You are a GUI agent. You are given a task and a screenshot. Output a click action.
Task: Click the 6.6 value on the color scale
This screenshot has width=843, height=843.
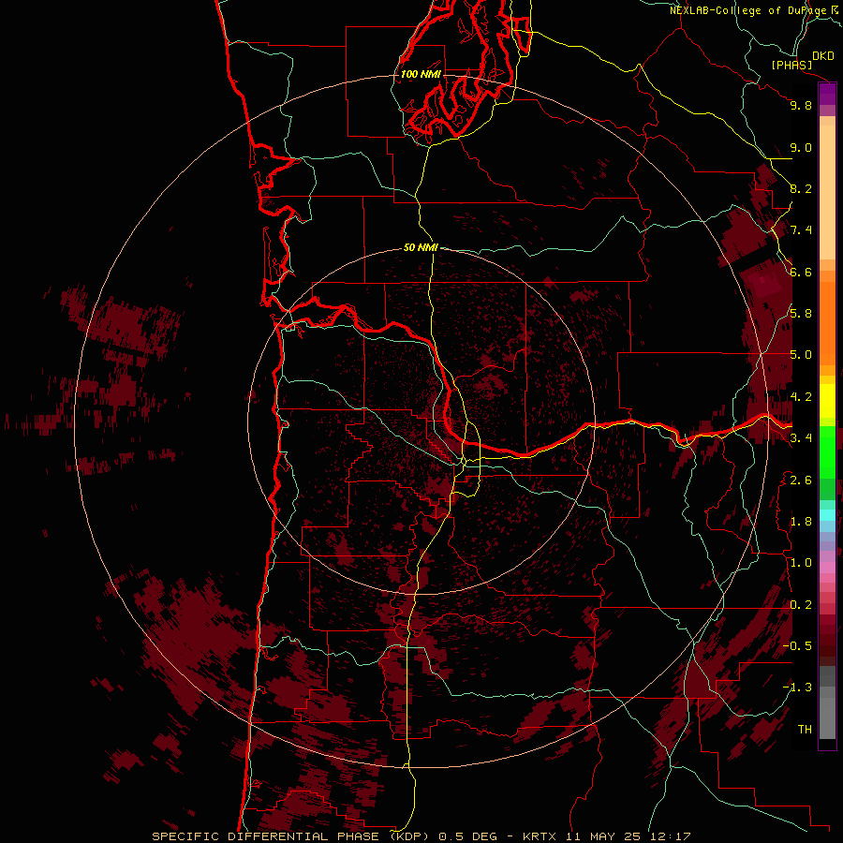[x=801, y=272]
